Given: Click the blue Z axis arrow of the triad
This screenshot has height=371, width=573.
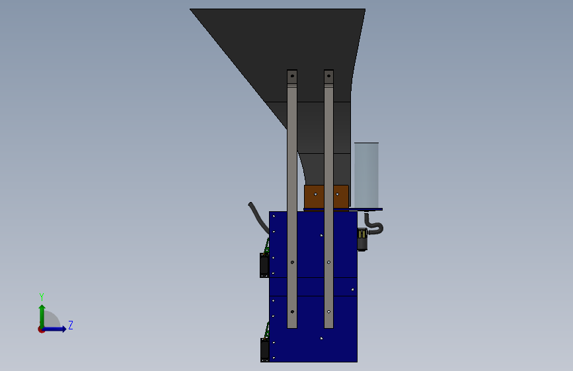Looking at the screenshot, I should (54, 329).
